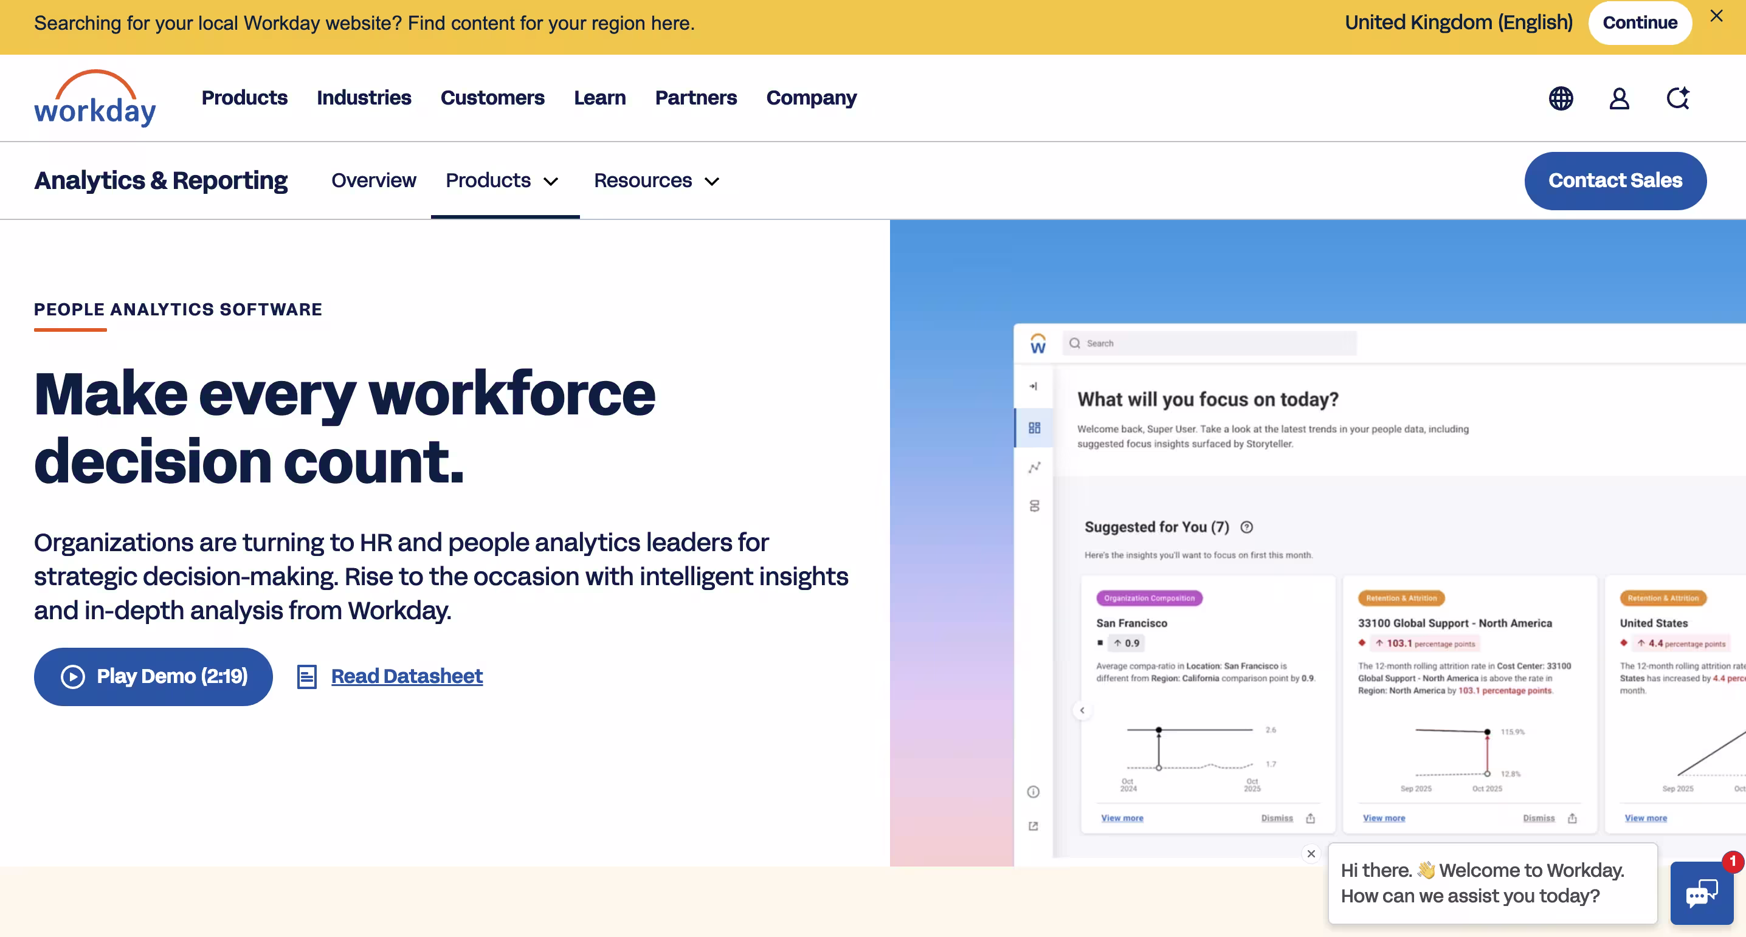Open the Read Datasheet link
Image resolution: width=1746 pixels, height=937 pixels.
click(407, 676)
